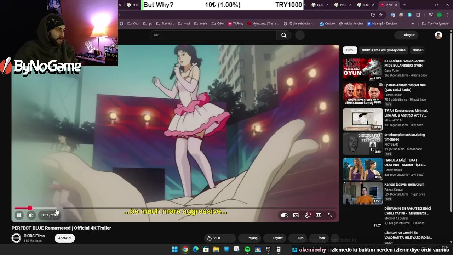Screen dimensions: 453x255
Task: Open GKIDS Films channel avatar
Action: 16,238
